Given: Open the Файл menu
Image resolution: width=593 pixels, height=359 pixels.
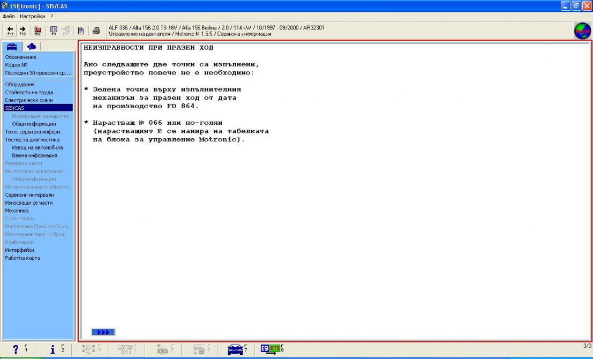Looking at the screenshot, I should 8,16.
